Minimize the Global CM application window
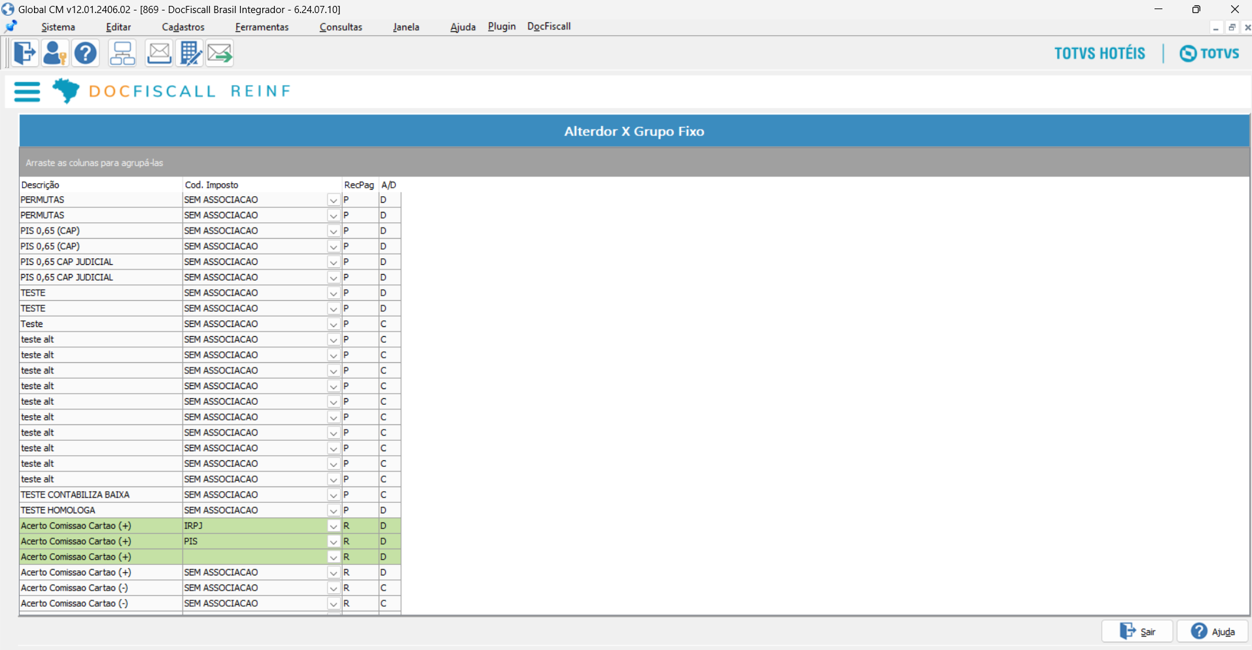The width and height of the screenshot is (1252, 650). click(1158, 9)
